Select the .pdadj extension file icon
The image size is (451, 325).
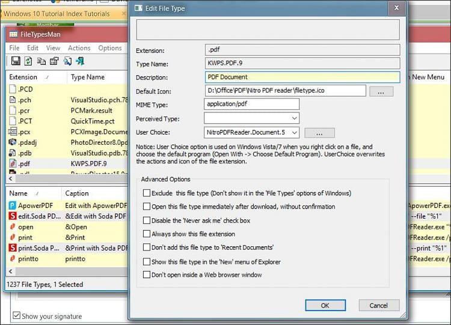[x=13, y=142]
